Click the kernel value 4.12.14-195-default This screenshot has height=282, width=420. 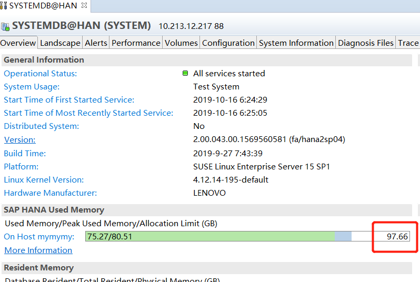click(x=231, y=180)
